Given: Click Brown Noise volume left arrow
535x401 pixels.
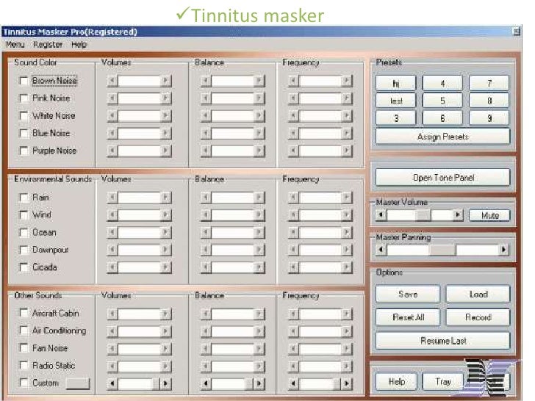Looking at the screenshot, I should point(112,81).
